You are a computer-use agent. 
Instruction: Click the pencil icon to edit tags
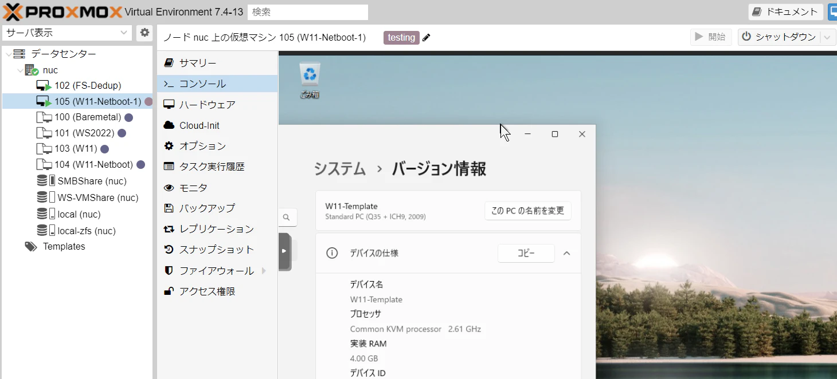(x=426, y=38)
